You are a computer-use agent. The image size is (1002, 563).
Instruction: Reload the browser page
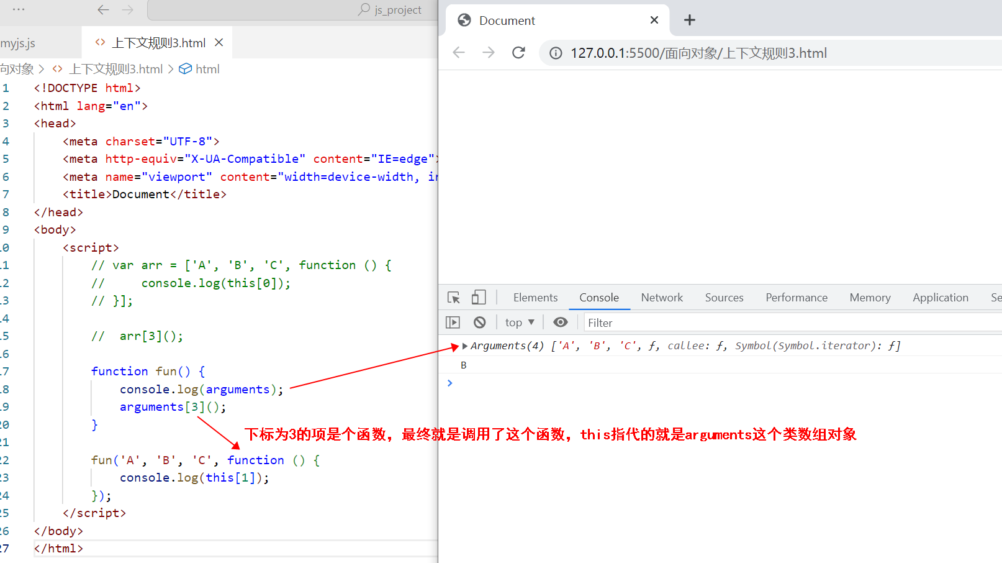[518, 53]
